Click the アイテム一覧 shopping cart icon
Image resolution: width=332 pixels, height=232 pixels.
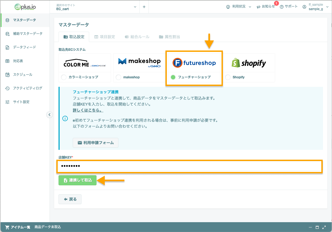coord(7,227)
